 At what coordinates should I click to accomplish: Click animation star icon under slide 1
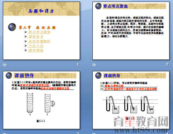point(4,65)
